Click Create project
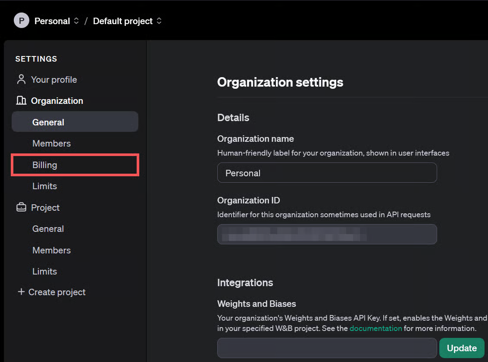Viewport: 488px width, 362px height. pos(57,292)
